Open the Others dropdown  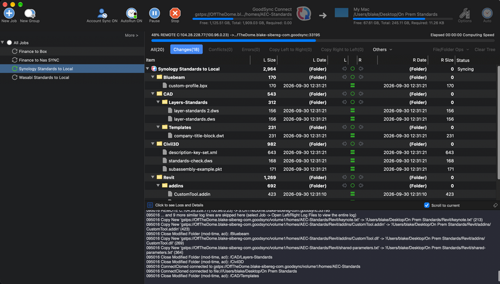[x=382, y=49]
